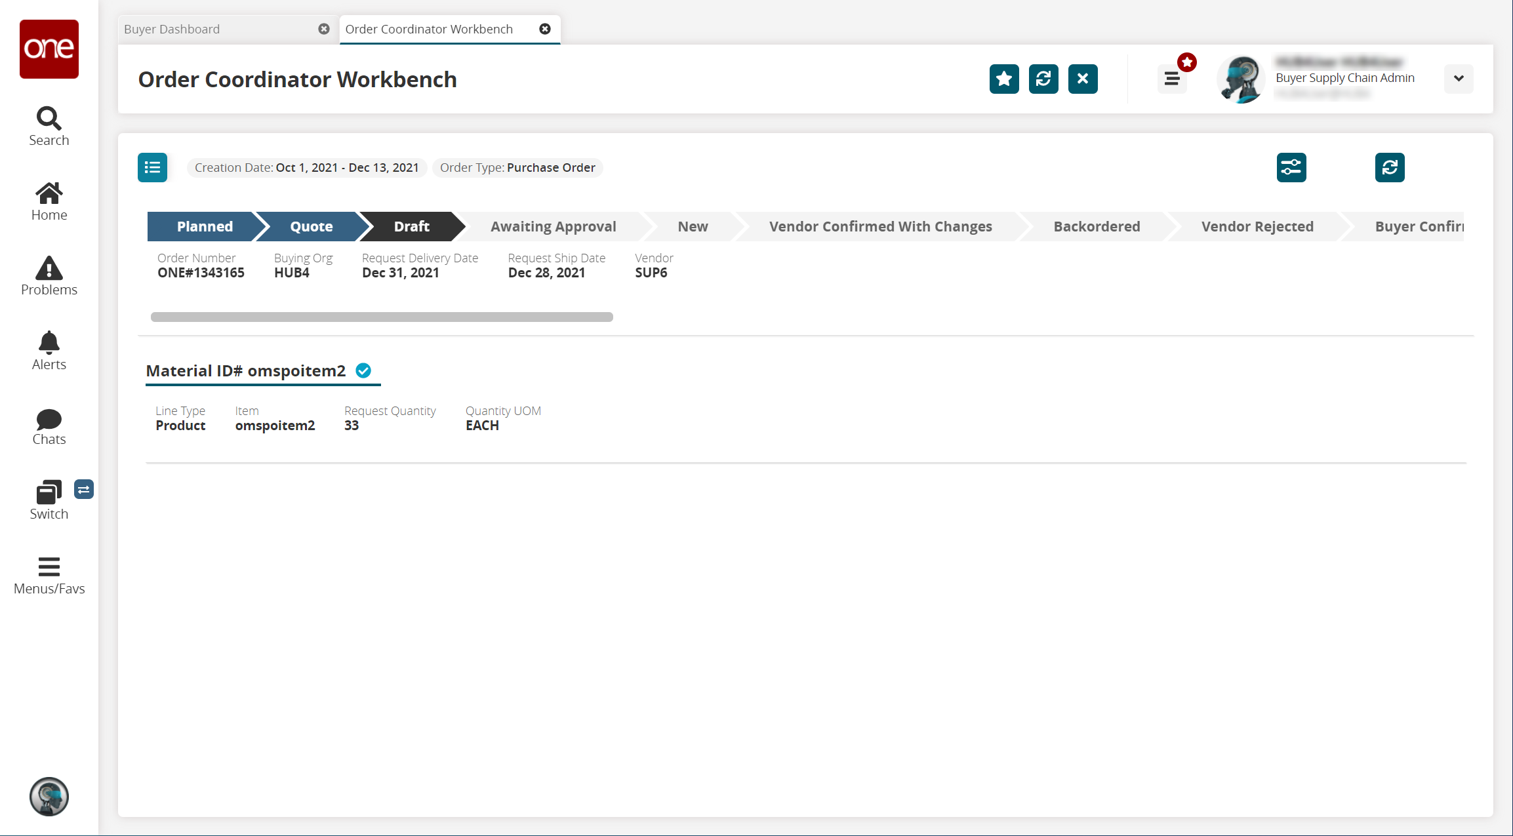The height and width of the screenshot is (836, 1513).
Task: Toggle the list view button
Action: tap(152, 167)
